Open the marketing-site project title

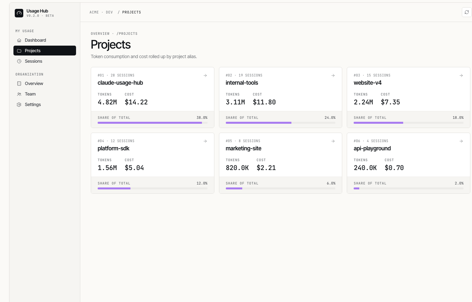tap(244, 148)
